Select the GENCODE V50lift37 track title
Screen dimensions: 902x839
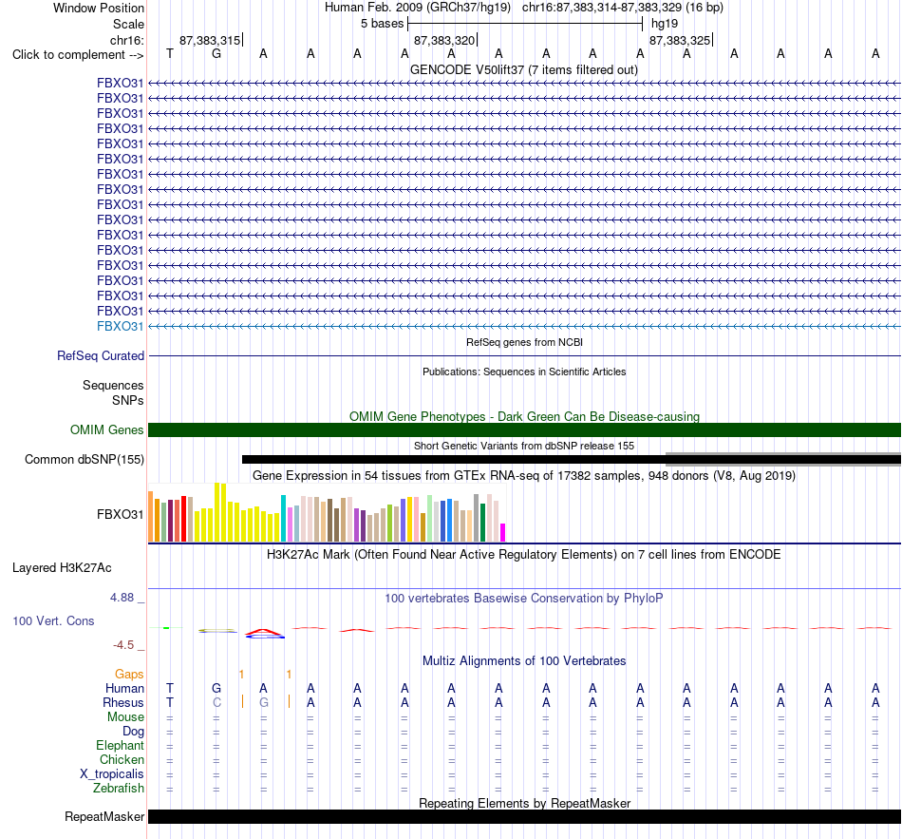523,69
